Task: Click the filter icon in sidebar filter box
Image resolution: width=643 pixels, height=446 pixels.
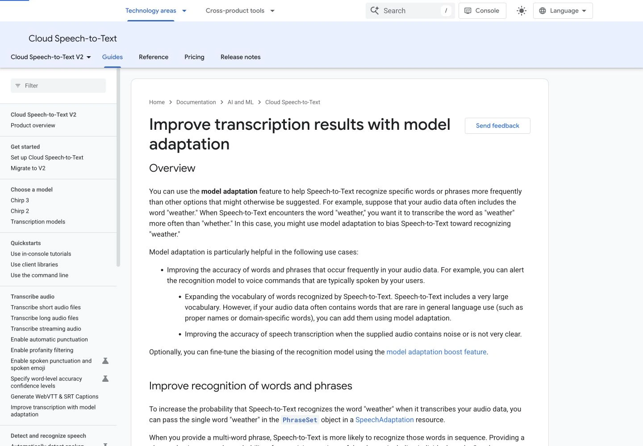Action: (x=18, y=86)
